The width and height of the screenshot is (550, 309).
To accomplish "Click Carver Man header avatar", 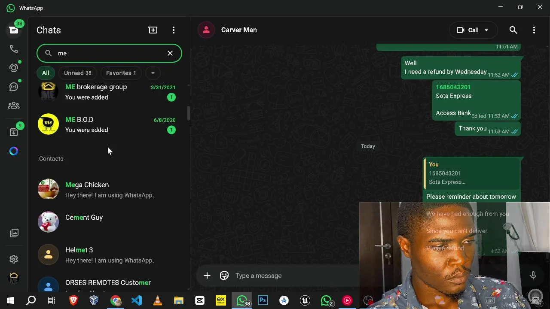I will point(206,30).
